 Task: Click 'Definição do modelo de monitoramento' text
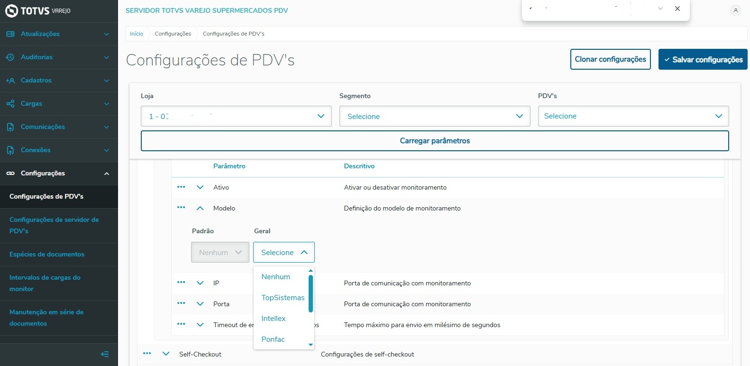402,209
